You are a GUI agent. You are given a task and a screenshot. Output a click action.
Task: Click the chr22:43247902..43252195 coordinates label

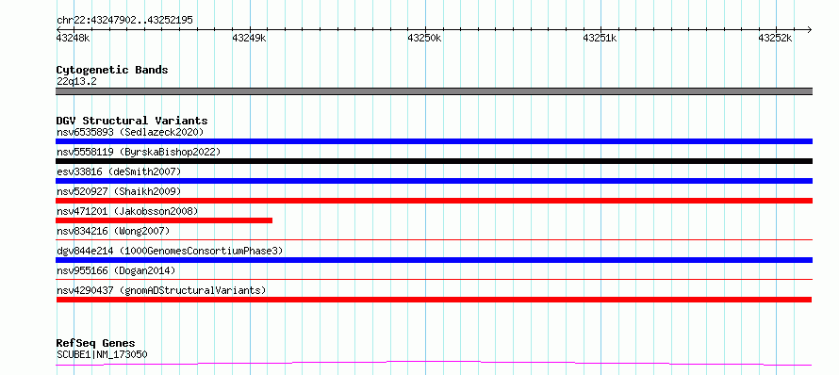click(124, 21)
